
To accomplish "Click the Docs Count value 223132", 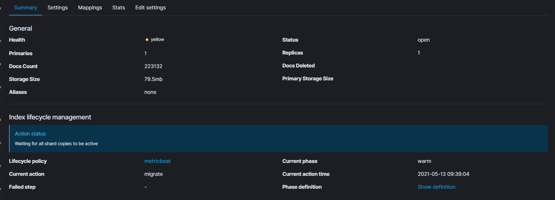I will click(x=153, y=66).
